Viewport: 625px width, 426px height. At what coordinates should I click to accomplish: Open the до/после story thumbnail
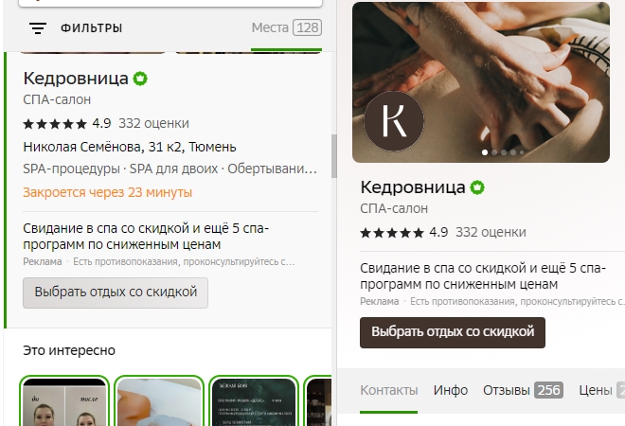coord(64,400)
